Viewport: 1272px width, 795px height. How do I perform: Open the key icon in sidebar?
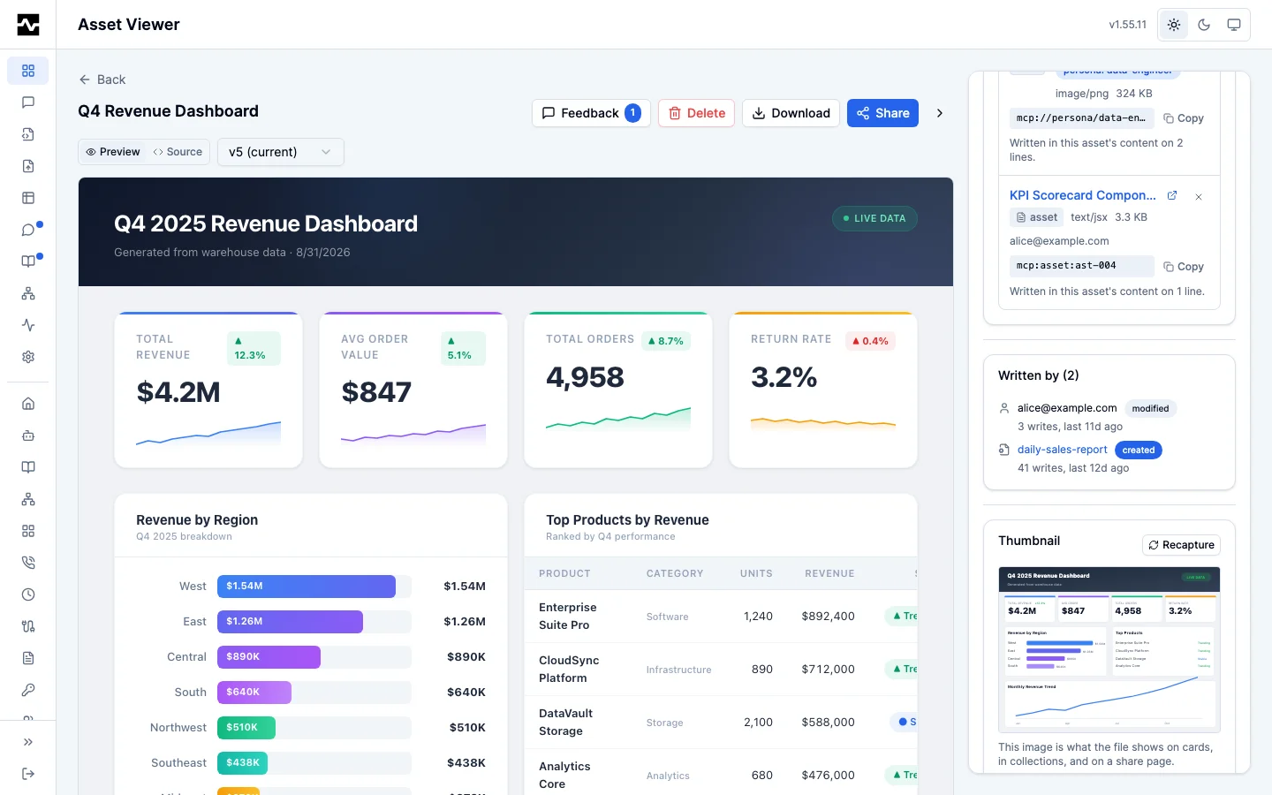(x=28, y=690)
